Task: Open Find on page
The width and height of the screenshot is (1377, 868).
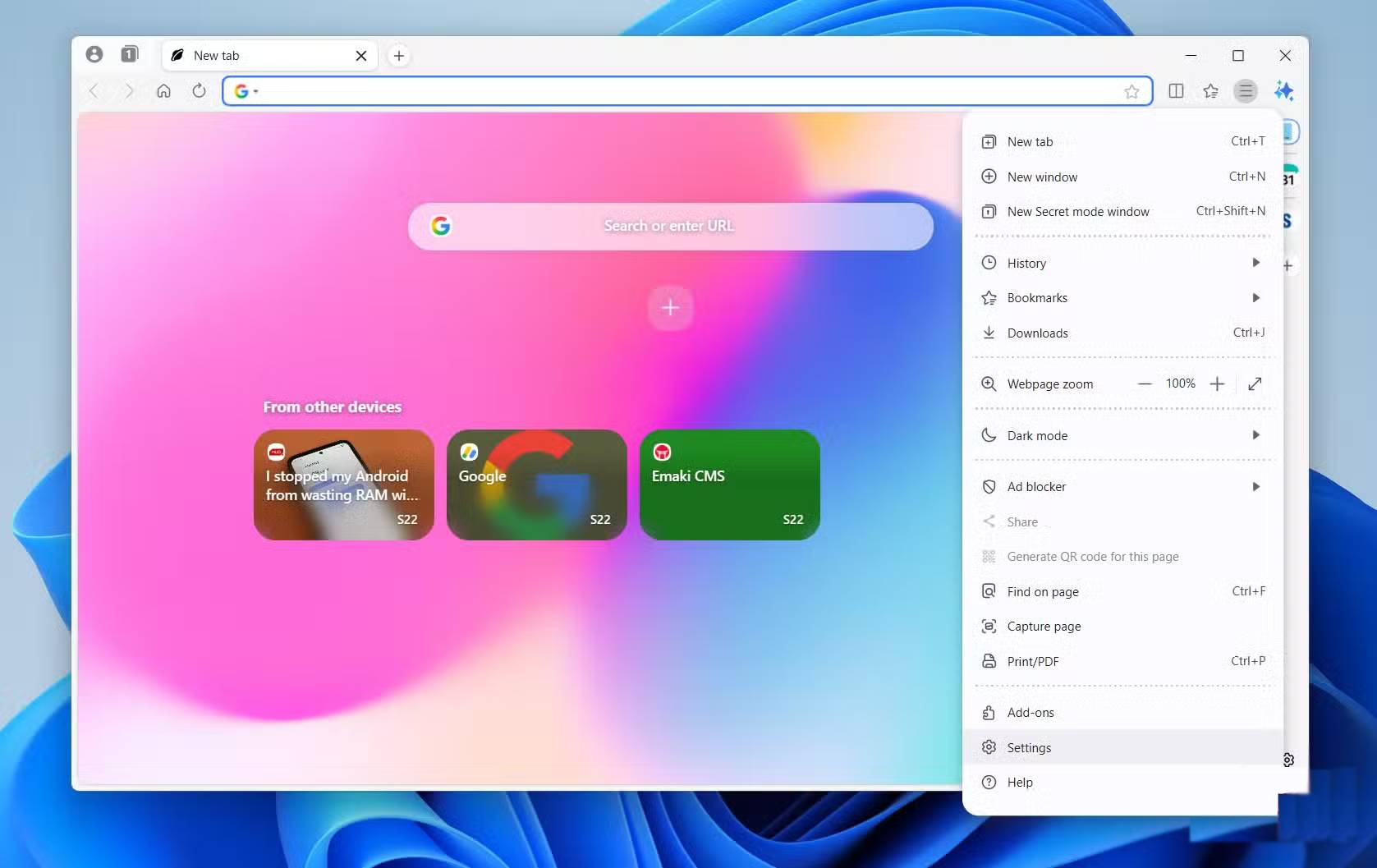Action: [x=1122, y=592]
